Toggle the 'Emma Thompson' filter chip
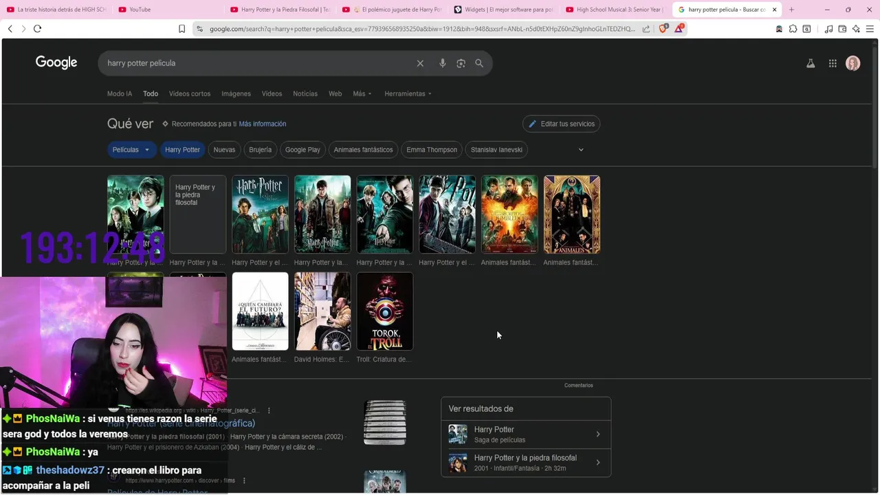 pyautogui.click(x=432, y=150)
